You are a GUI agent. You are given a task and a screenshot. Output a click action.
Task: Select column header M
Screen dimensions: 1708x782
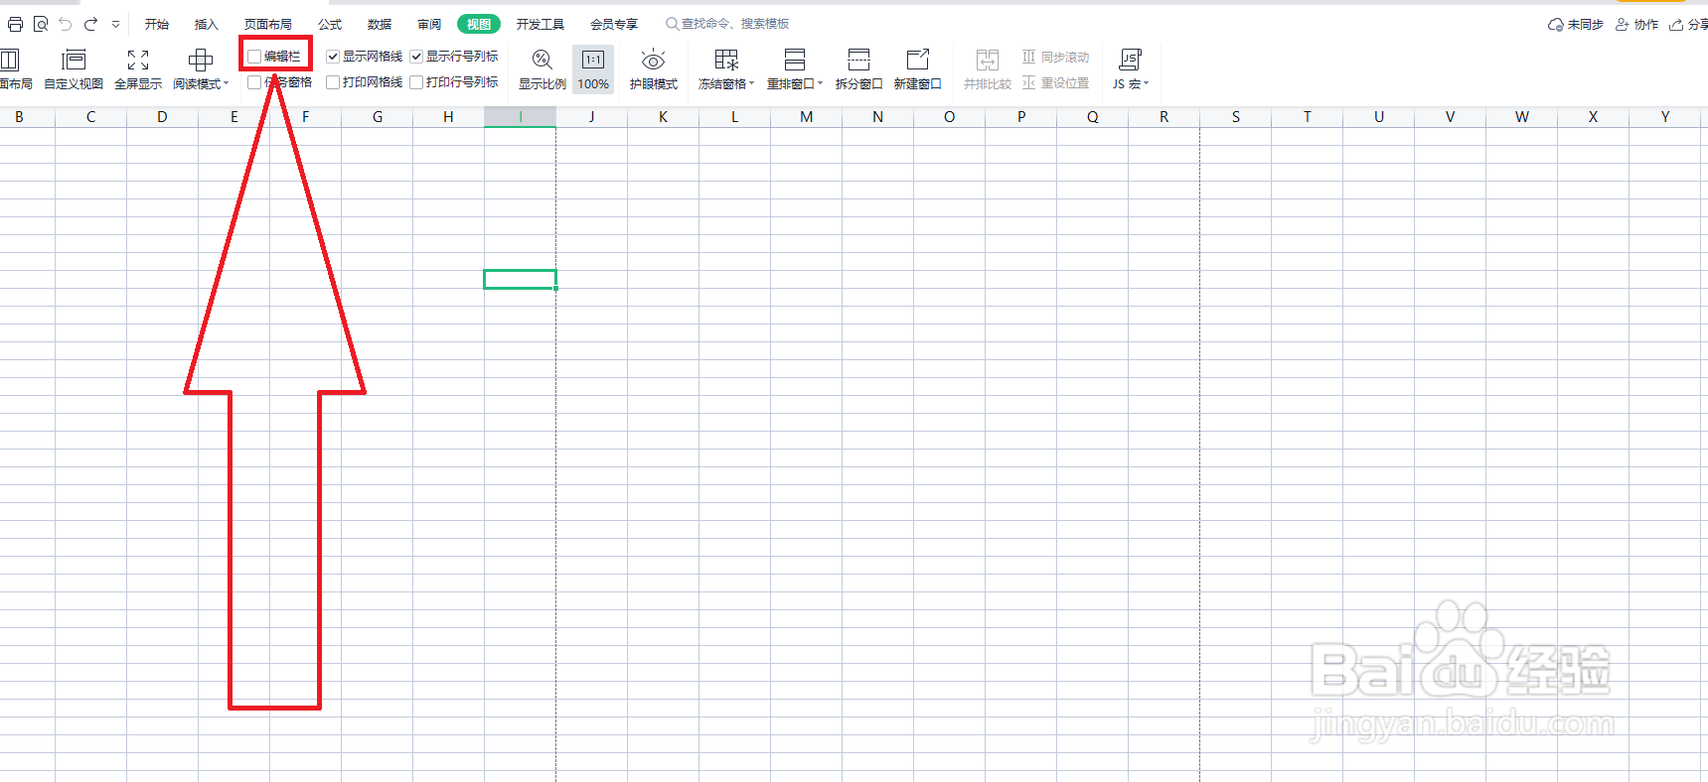806,117
